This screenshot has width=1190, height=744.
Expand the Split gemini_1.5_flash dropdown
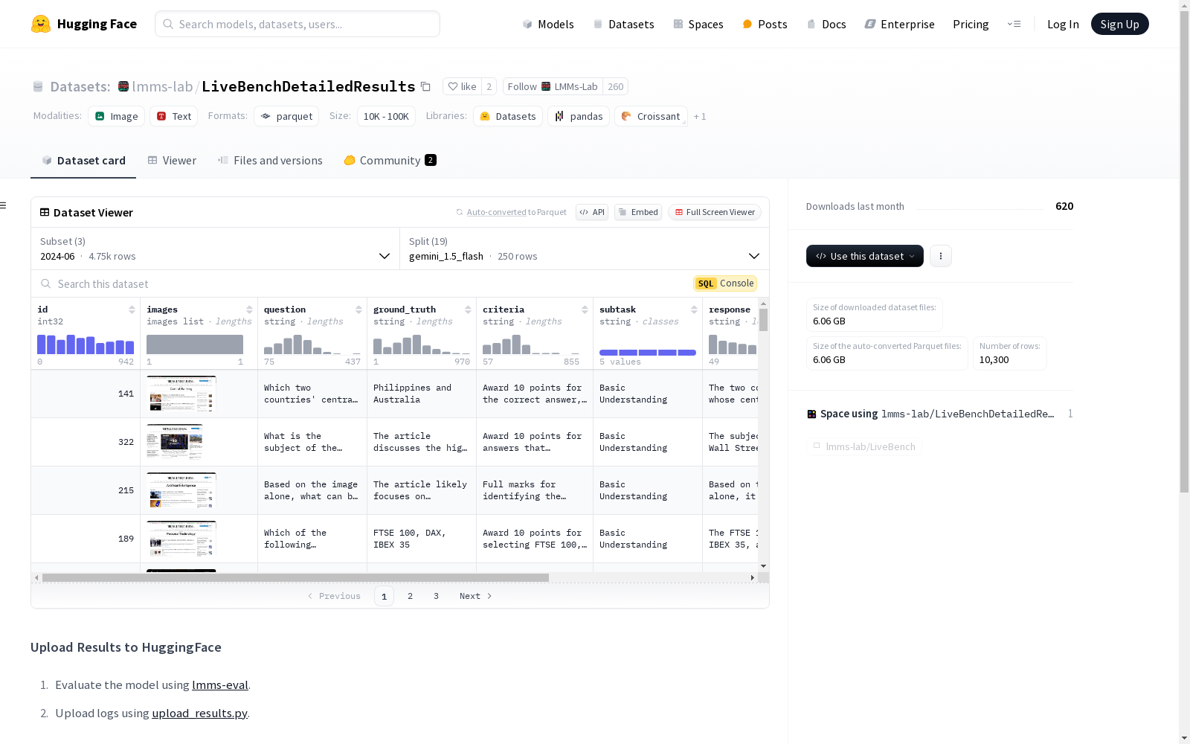click(x=585, y=248)
